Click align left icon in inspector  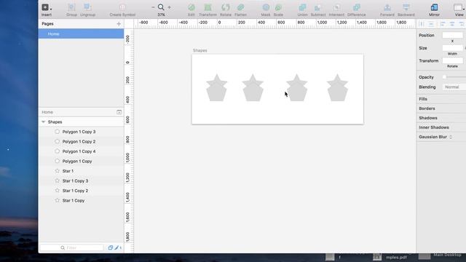tap(443, 24)
